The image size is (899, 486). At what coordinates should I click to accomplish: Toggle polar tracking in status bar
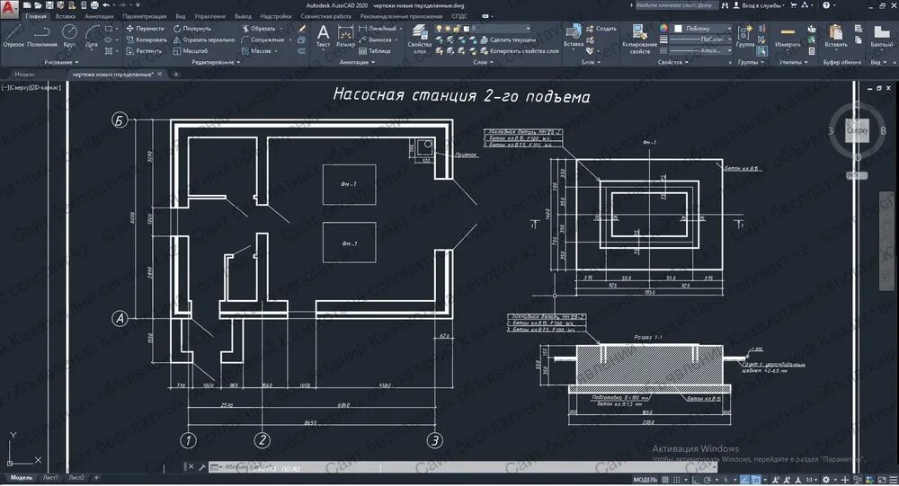(708, 480)
